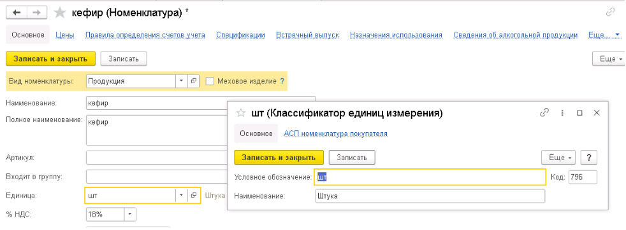Image resolution: width=626 pixels, height=230 pixels.
Task: Click link icon in the шт dialog header
Action: 544,113
